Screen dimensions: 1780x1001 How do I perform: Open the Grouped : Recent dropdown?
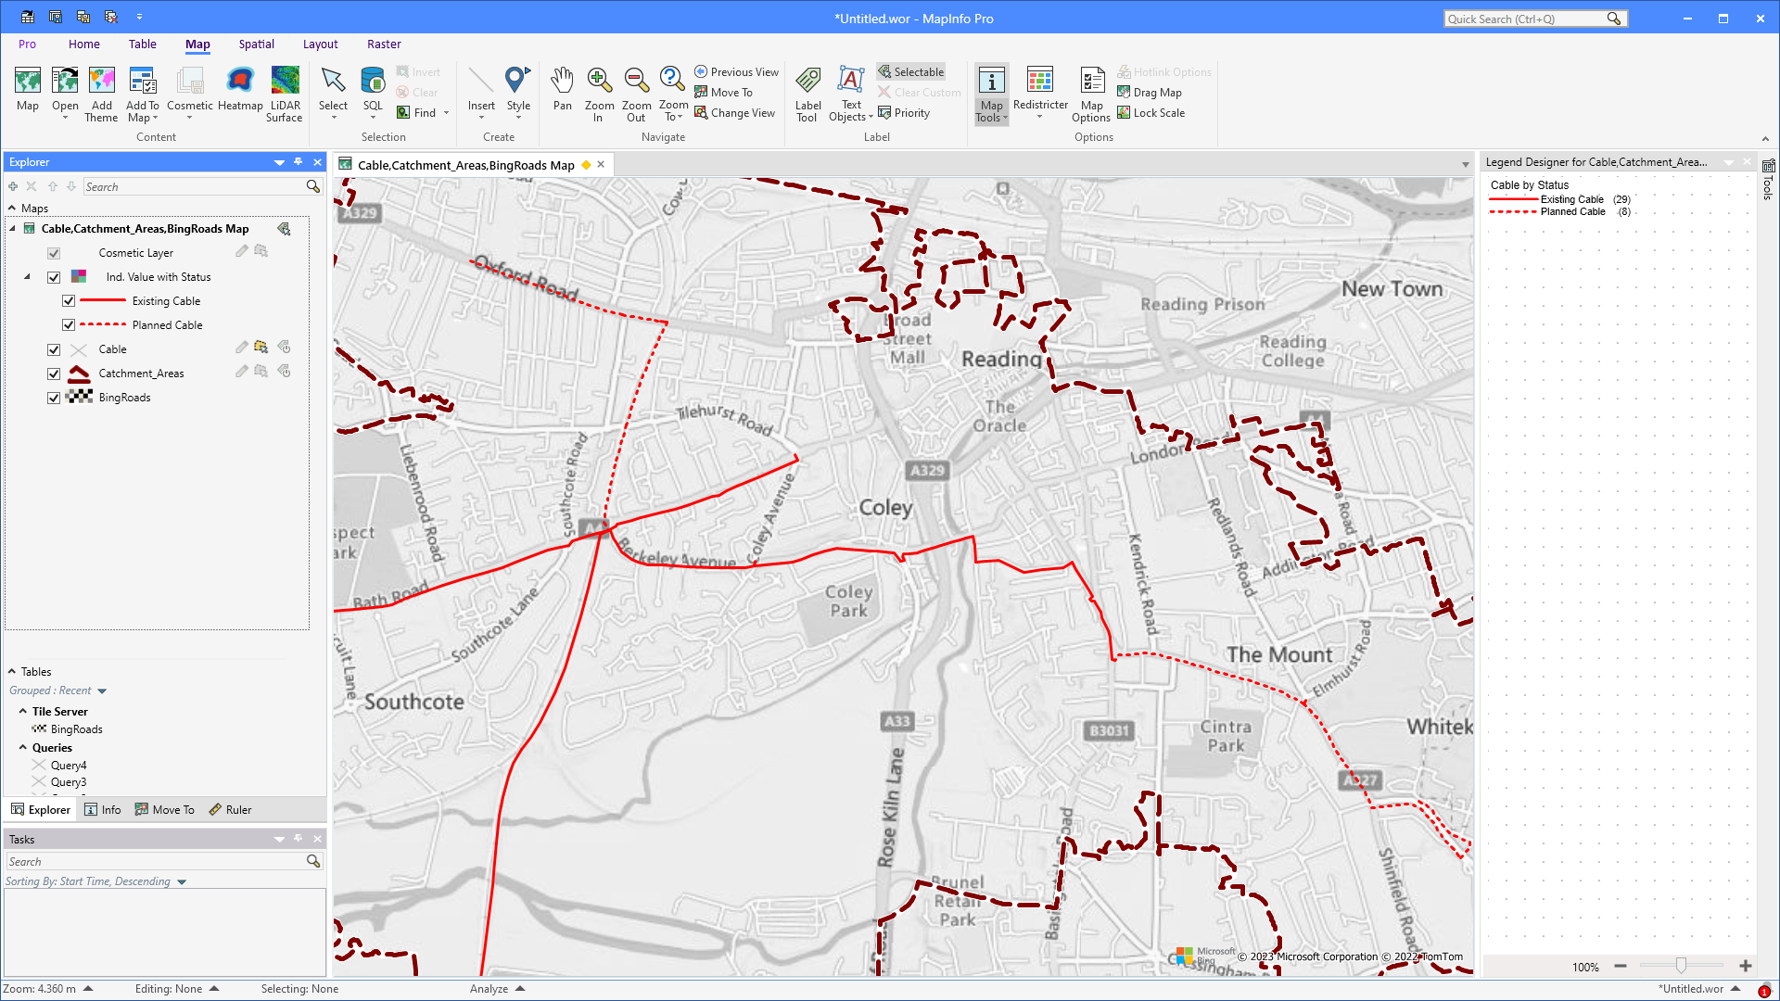[57, 690]
